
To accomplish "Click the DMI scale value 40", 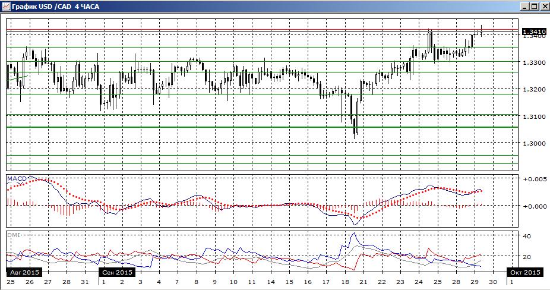I will click(527, 236).
